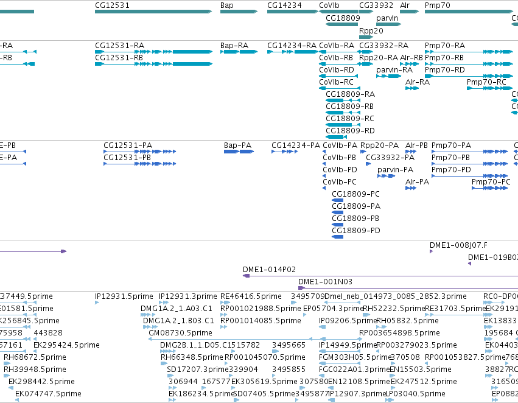The image size is (518, 403).
Task: Select protein parvin-PA
Action: tap(395, 170)
